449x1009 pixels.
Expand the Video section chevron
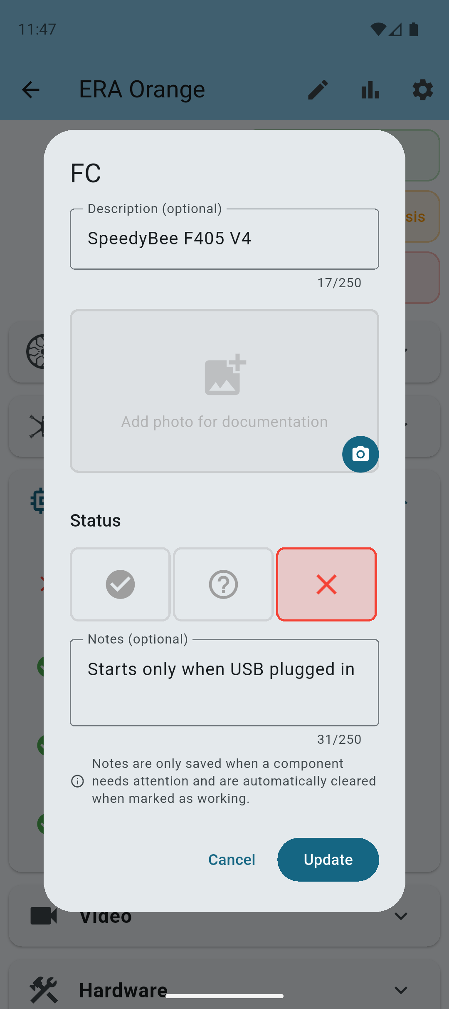[x=401, y=916]
